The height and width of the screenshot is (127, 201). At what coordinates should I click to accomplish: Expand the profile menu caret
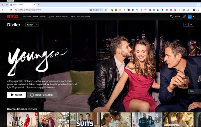point(193,17)
